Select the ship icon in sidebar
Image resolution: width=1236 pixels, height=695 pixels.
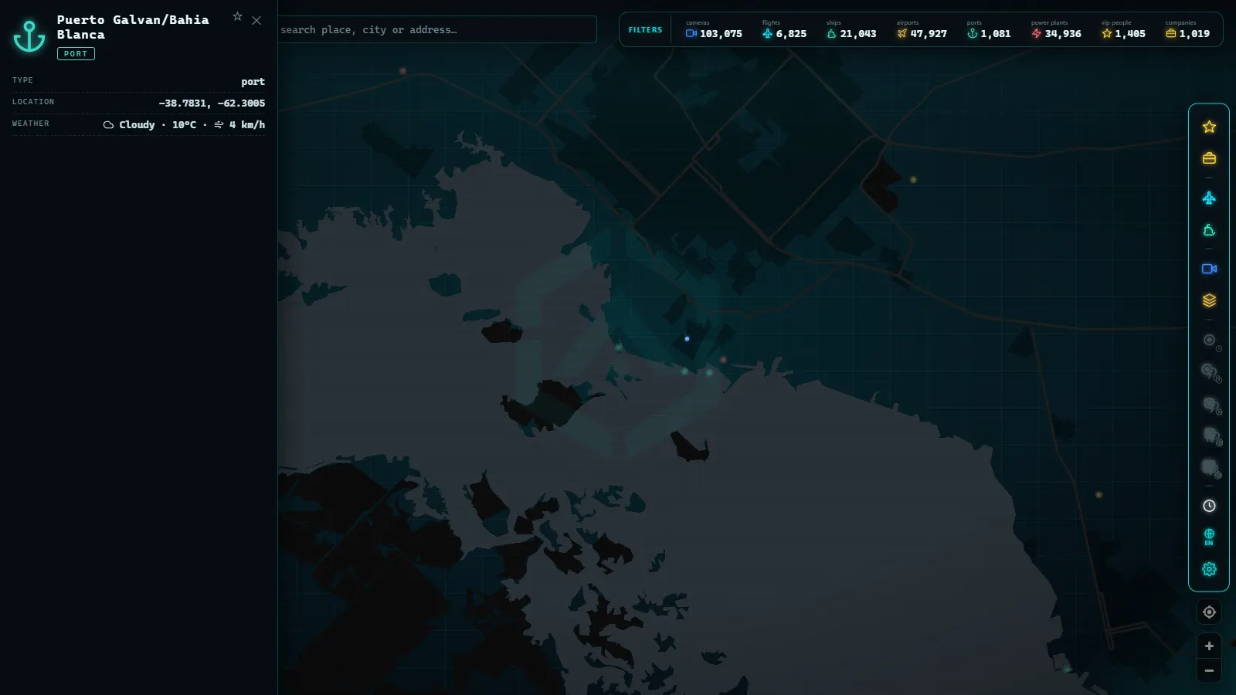1209,230
